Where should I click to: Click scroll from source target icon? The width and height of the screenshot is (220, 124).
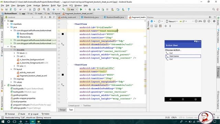(x=42, y=17)
